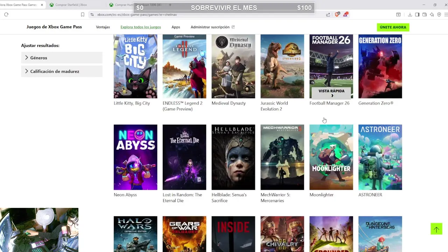Open Dungeons of Hinterberg cover
Viewport: 448px width, 252px height.
(380, 234)
